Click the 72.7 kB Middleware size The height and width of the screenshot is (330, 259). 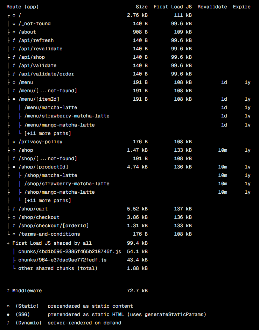coord(137,291)
